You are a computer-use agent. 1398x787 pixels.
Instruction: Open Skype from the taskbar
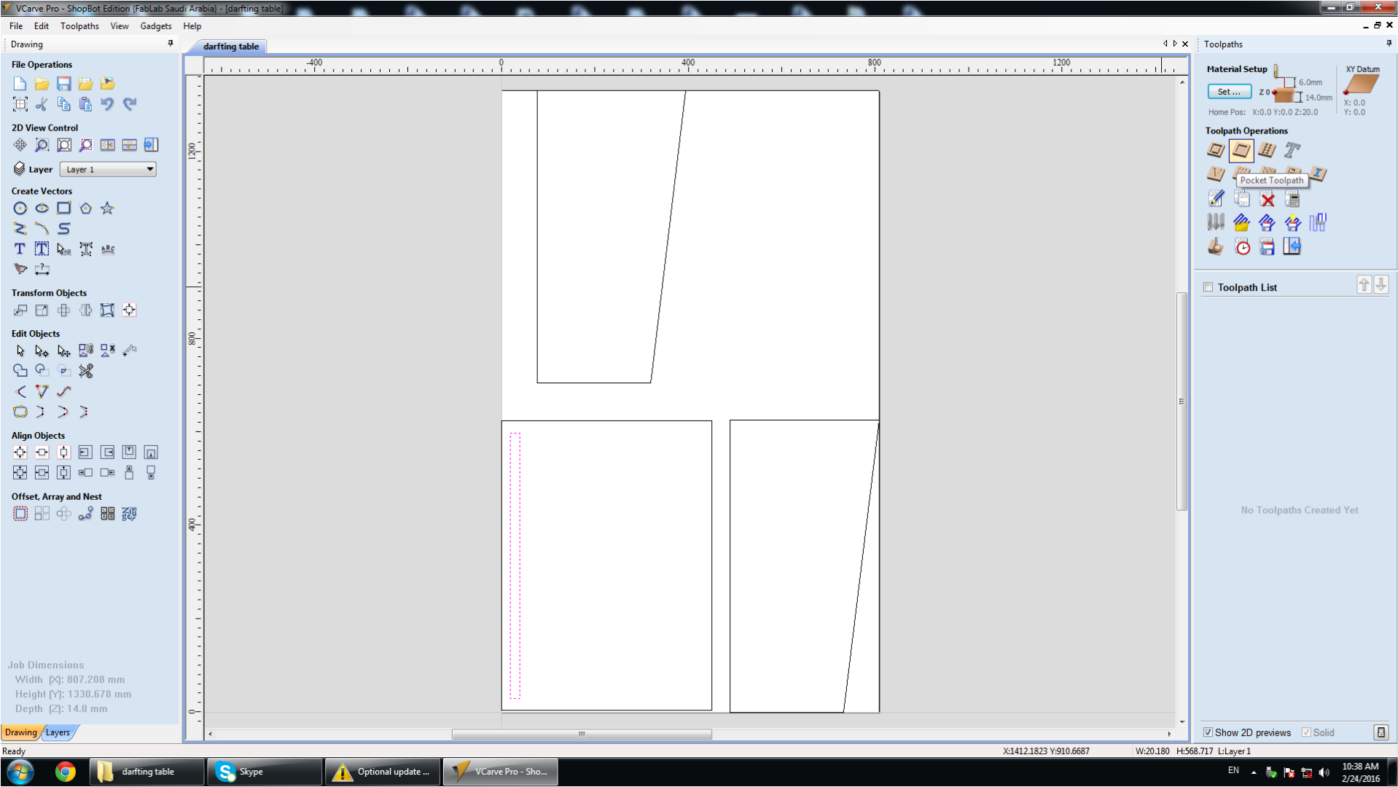tap(265, 772)
